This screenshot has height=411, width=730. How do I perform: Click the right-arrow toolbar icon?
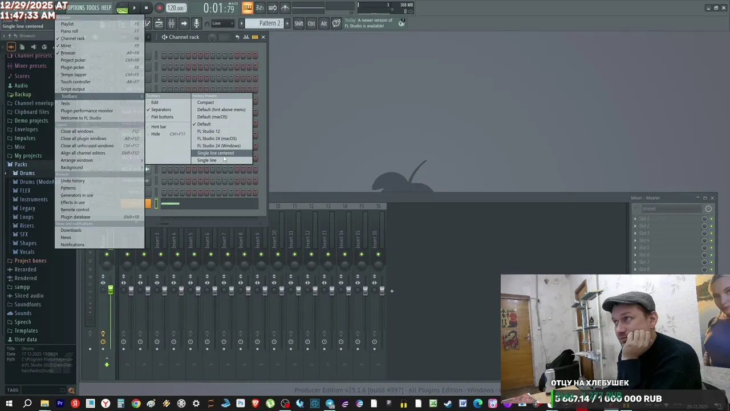tap(184, 23)
